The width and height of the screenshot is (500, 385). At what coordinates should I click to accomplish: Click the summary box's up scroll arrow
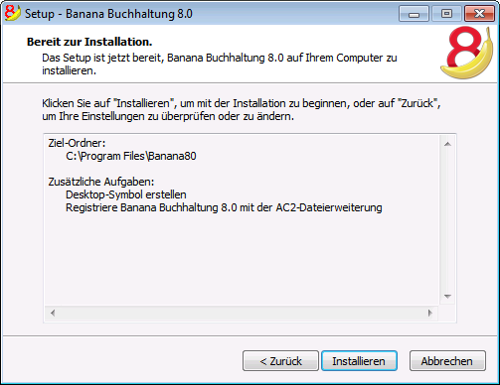point(447,144)
